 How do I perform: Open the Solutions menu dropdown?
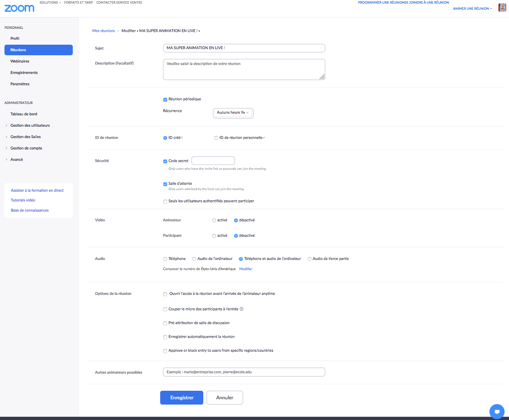pos(50,2)
